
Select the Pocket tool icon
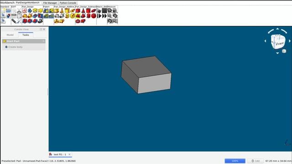click(x=35, y=16)
